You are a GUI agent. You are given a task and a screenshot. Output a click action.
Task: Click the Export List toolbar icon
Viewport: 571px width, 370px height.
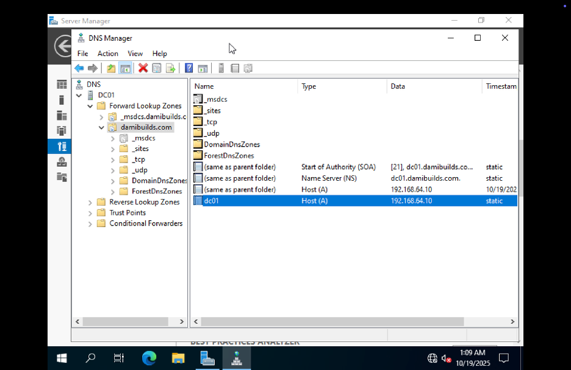pyautogui.click(x=171, y=68)
